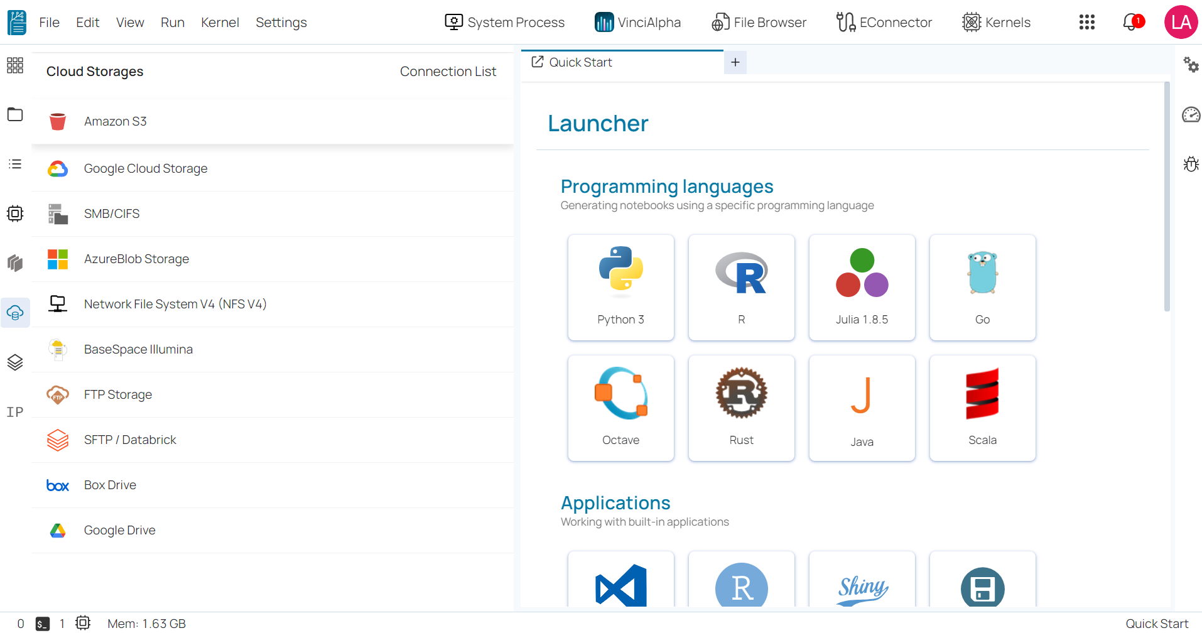Viewport: 1202px width, 633px height.
Task: Open property inspector gears icon on right sidebar
Action: (1191, 64)
